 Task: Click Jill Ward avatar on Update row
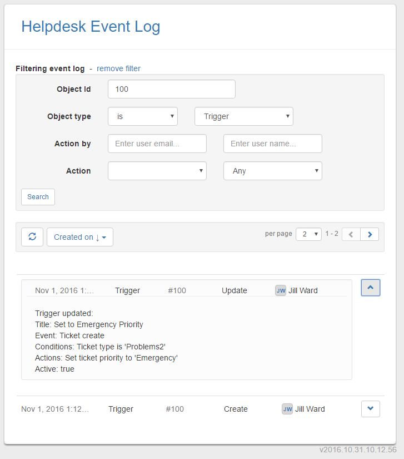[x=281, y=290]
